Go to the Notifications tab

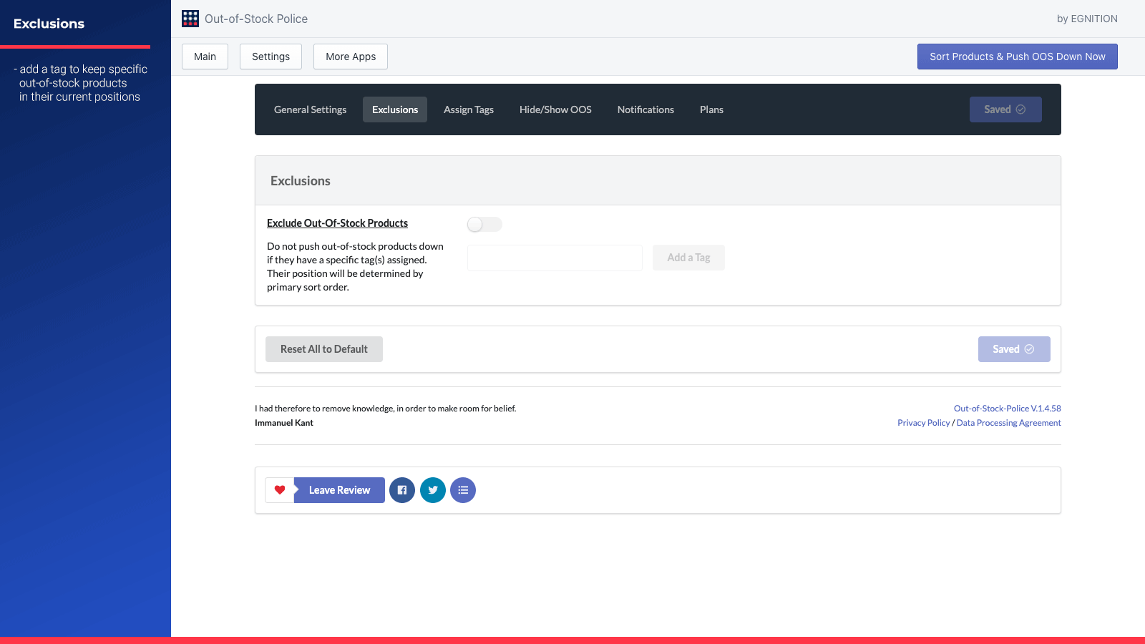(x=645, y=109)
